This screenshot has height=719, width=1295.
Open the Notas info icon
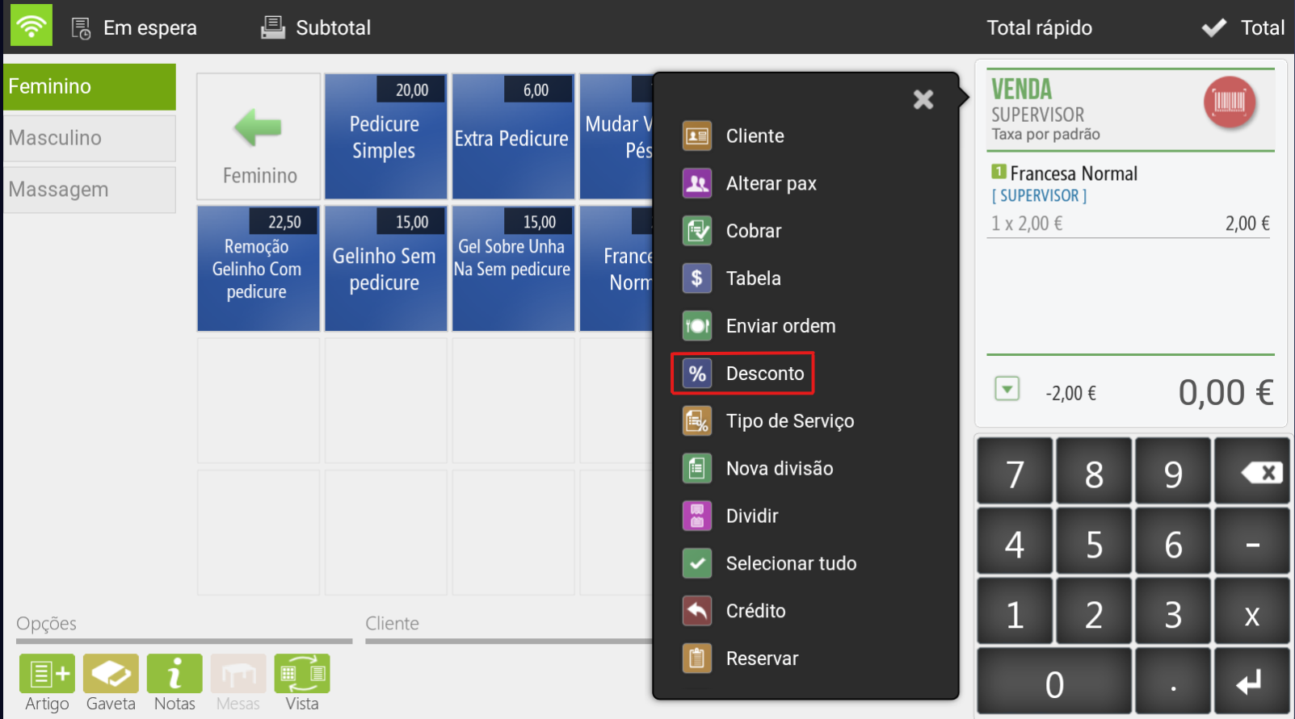[174, 674]
